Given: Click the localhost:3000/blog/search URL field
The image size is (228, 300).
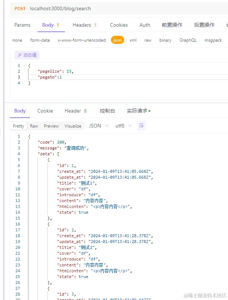Looking at the screenshot, I should [x=61, y=9].
